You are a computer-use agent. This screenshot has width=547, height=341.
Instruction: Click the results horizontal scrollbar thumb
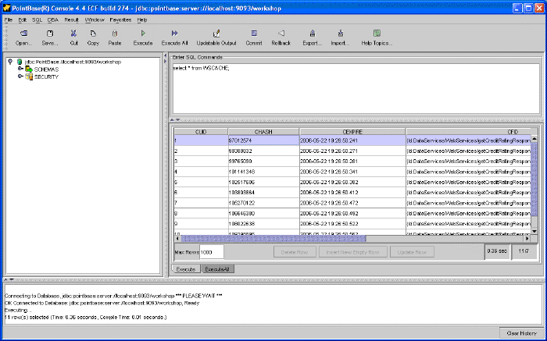click(273, 239)
